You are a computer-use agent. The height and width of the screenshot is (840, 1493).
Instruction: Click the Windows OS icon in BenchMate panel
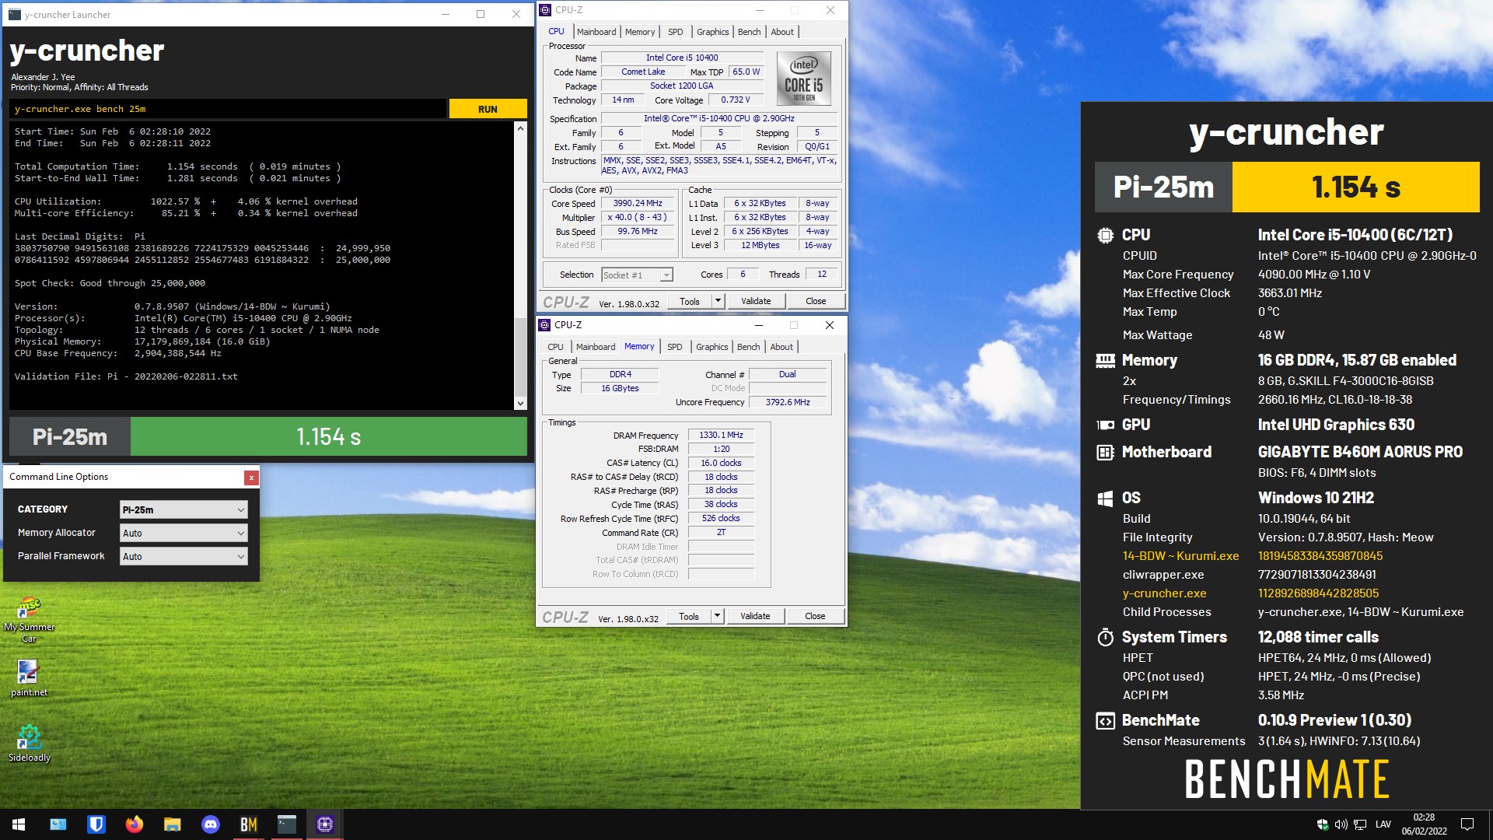pyautogui.click(x=1105, y=499)
